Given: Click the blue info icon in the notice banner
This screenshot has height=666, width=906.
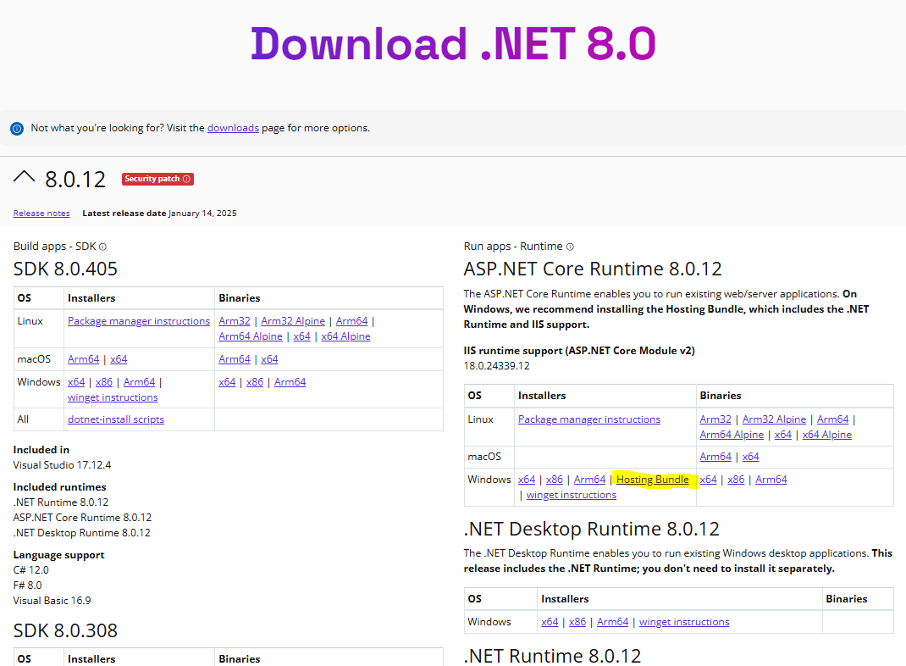Looking at the screenshot, I should click(16, 128).
